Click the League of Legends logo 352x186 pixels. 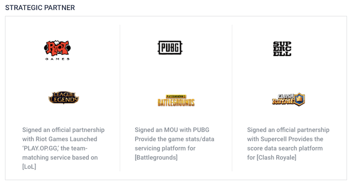click(64, 98)
